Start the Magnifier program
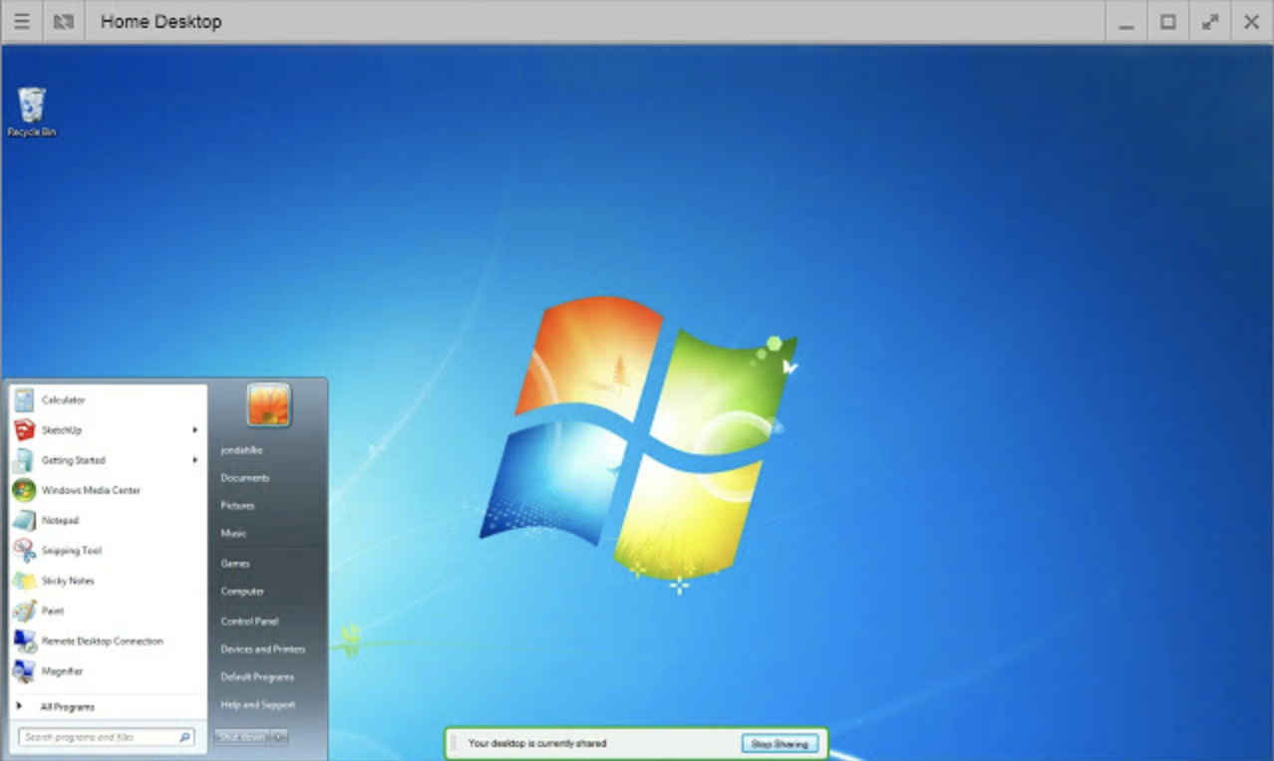1274x761 pixels. click(x=108, y=671)
